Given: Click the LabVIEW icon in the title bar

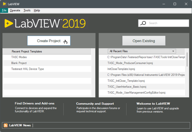Looking at the screenshot, I should click(4, 4).
